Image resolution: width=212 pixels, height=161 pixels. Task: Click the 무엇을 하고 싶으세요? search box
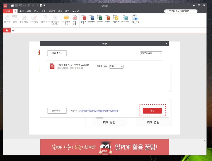tap(181, 11)
